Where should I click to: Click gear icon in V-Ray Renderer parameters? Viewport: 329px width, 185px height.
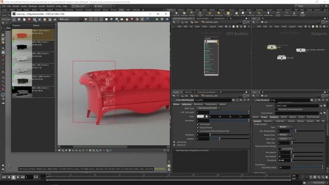point(312,100)
